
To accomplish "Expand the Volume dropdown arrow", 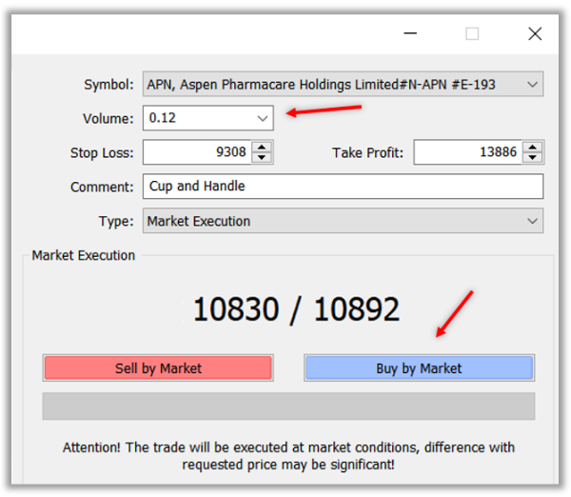I will [263, 118].
